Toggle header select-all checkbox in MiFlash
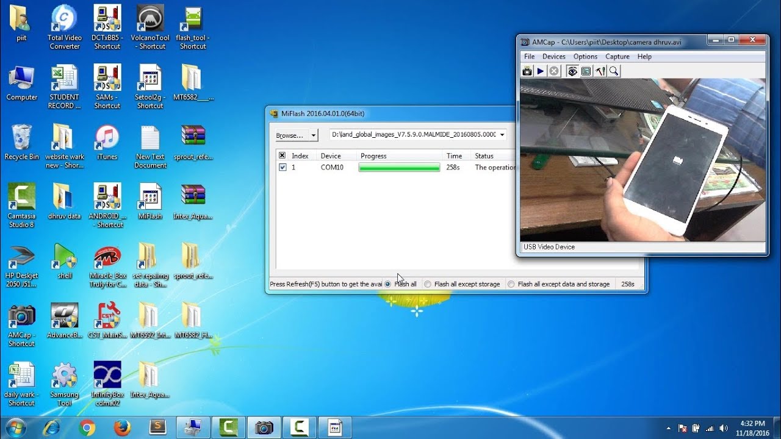 point(282,155)
